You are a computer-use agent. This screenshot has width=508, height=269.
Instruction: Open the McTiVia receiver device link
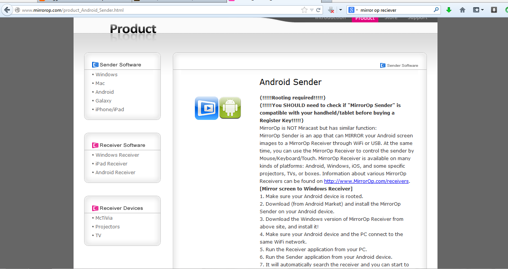coord(104,218)
